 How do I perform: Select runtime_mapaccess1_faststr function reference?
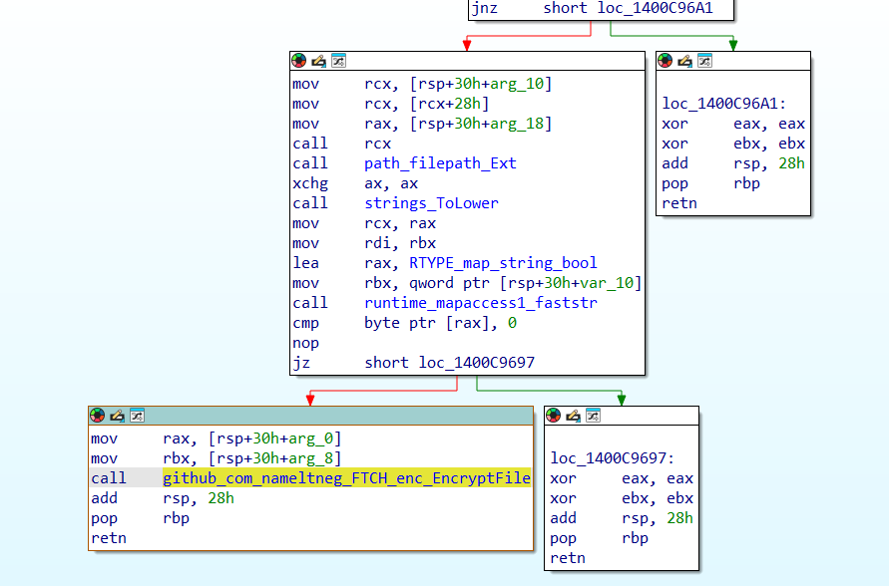point(480,303)
